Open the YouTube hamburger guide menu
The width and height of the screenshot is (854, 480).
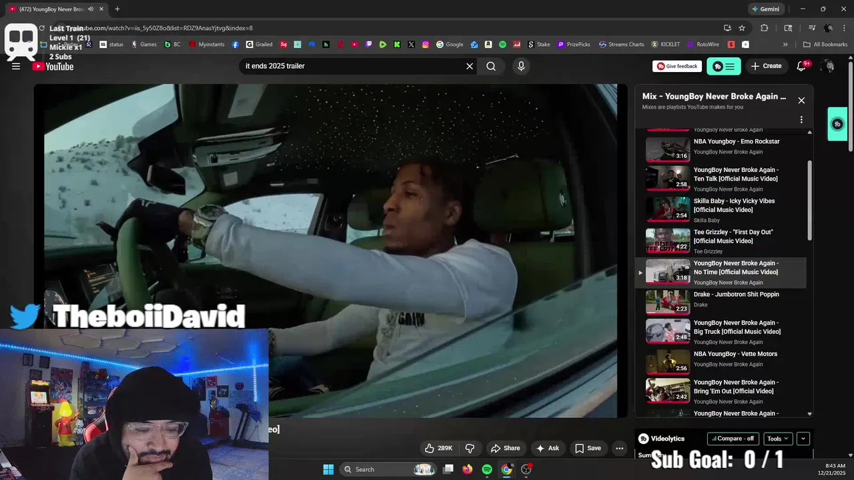click(x=16, y=66)
